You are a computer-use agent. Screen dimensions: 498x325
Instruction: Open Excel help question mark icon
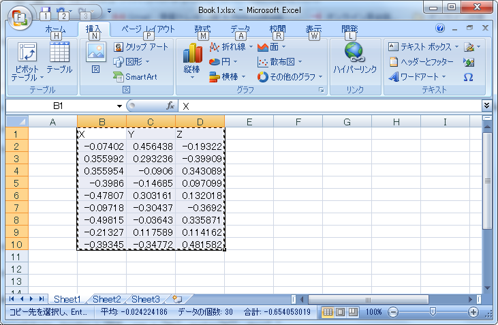tap(440, 28)
